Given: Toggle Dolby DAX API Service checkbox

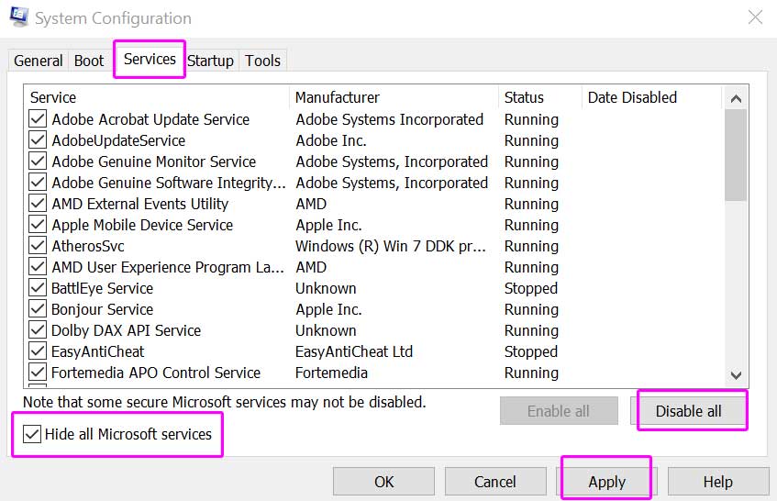Looking at the screenshot, I should tap(38, 330).
